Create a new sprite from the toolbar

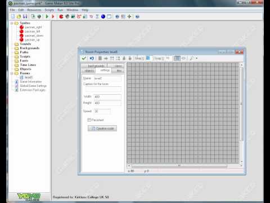pyautogui.click(x=61, y=16)
